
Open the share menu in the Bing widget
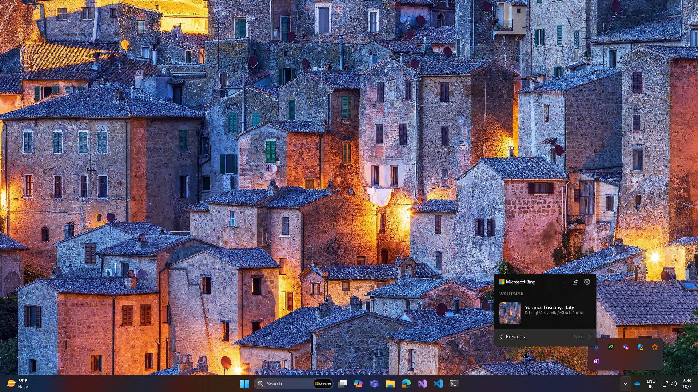(575, 282)
